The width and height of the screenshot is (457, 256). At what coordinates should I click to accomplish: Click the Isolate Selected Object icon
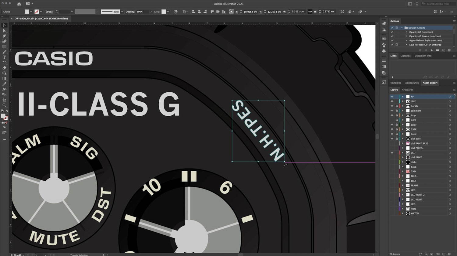pyautogui.click(x=342, y=12)
